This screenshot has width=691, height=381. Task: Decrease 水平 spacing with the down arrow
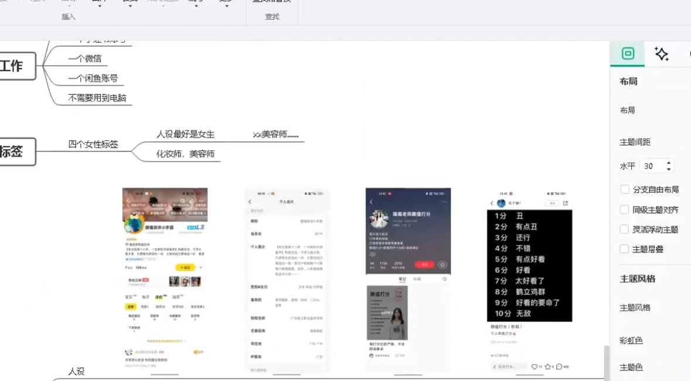point(669,170)
